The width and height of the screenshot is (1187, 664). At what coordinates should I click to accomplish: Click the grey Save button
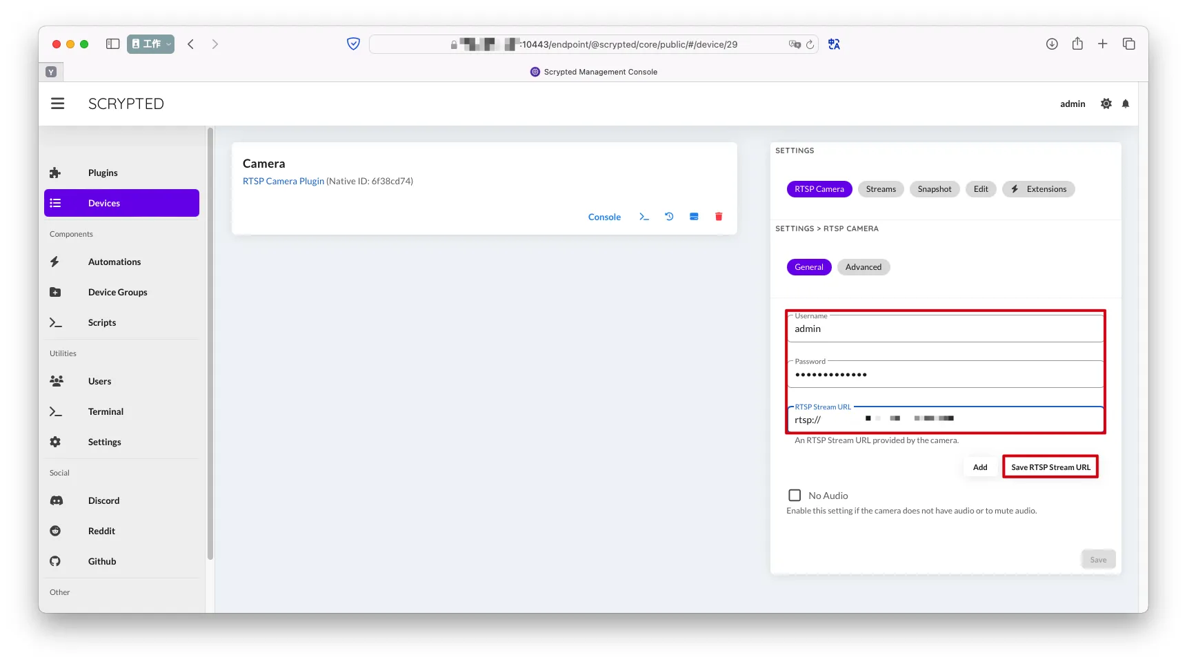point(1098,560)
